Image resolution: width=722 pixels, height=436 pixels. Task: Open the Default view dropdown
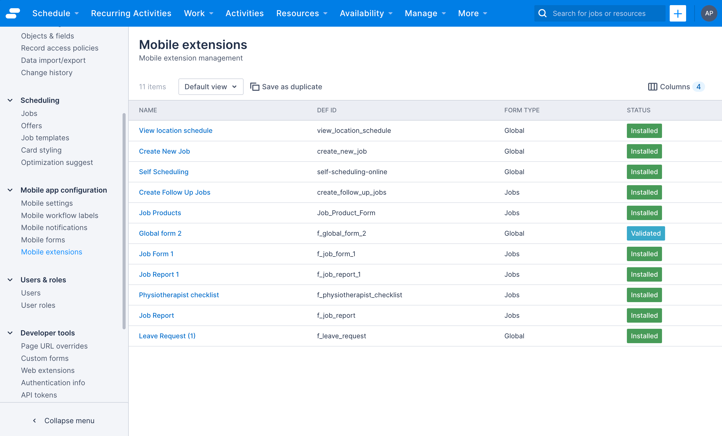[211, 87]
